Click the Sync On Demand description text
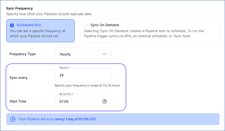Screen dimensions: 225x131 pos(144,33)
